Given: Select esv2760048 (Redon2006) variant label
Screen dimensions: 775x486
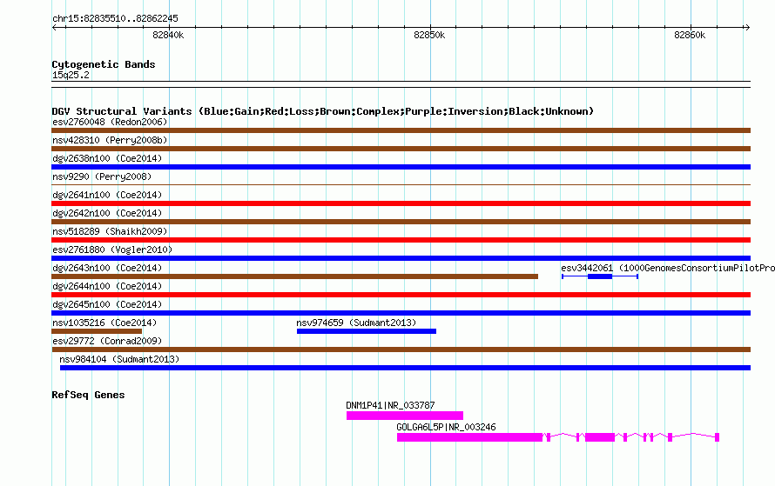Looking at the screenshot, I should tap(110, 122).
